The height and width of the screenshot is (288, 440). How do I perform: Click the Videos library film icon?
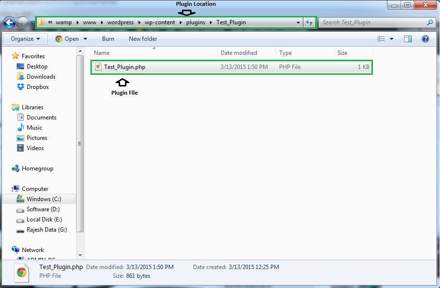20,148
